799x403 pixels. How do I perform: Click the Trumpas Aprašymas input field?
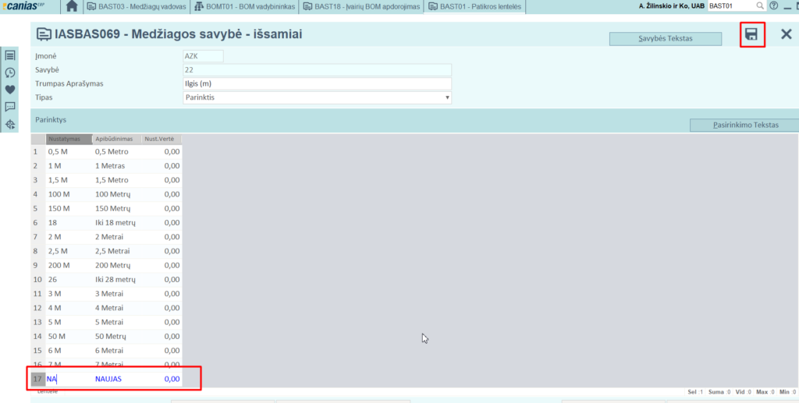pyautogui.click(x=316, y=83)
